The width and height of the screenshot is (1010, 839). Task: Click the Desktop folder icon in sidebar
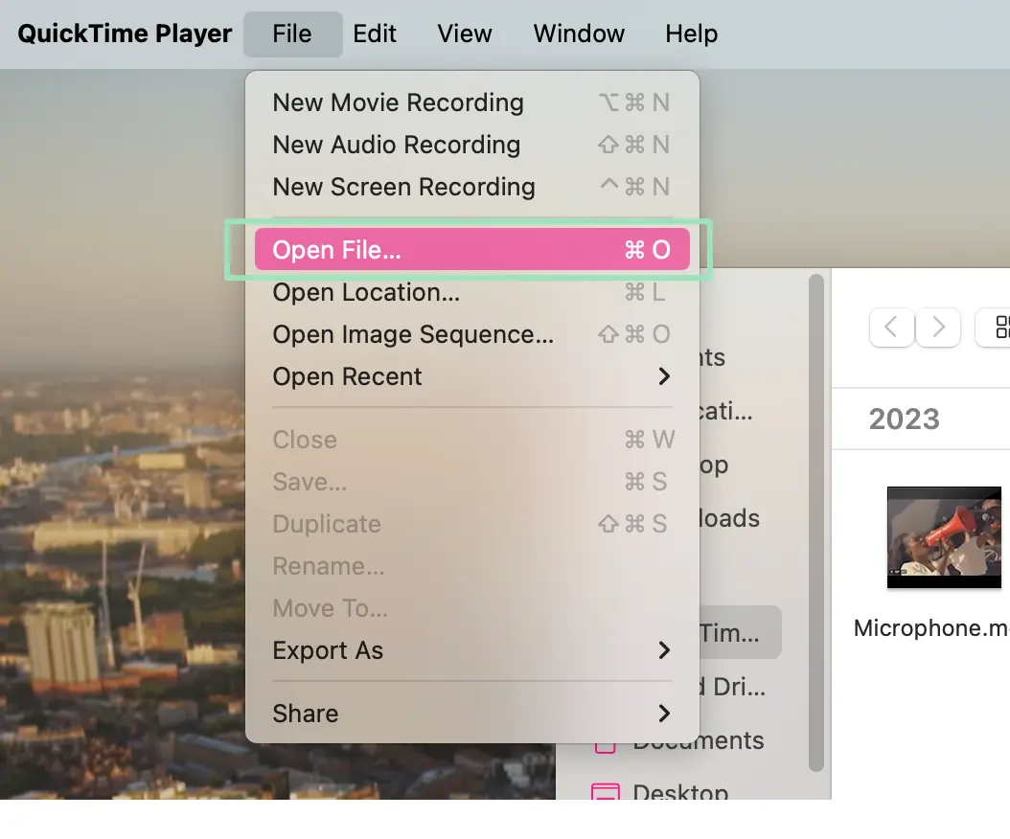click(606, 791)
